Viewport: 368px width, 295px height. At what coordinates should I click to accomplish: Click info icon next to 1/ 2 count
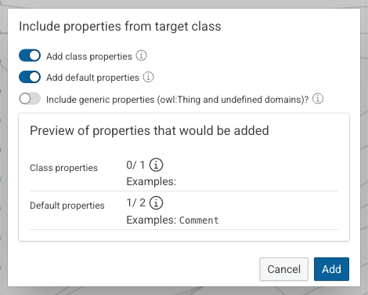(x=156, y=203)
